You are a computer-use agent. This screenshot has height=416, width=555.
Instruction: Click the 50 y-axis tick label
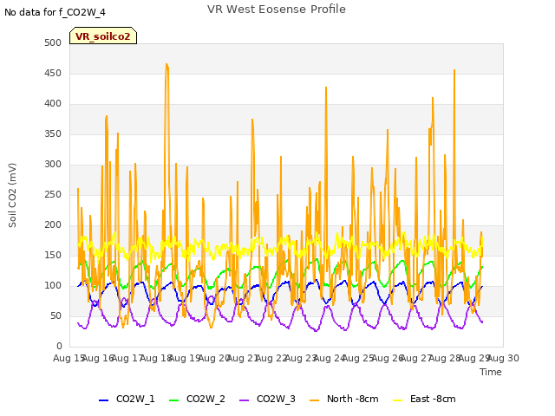point(55,315)
